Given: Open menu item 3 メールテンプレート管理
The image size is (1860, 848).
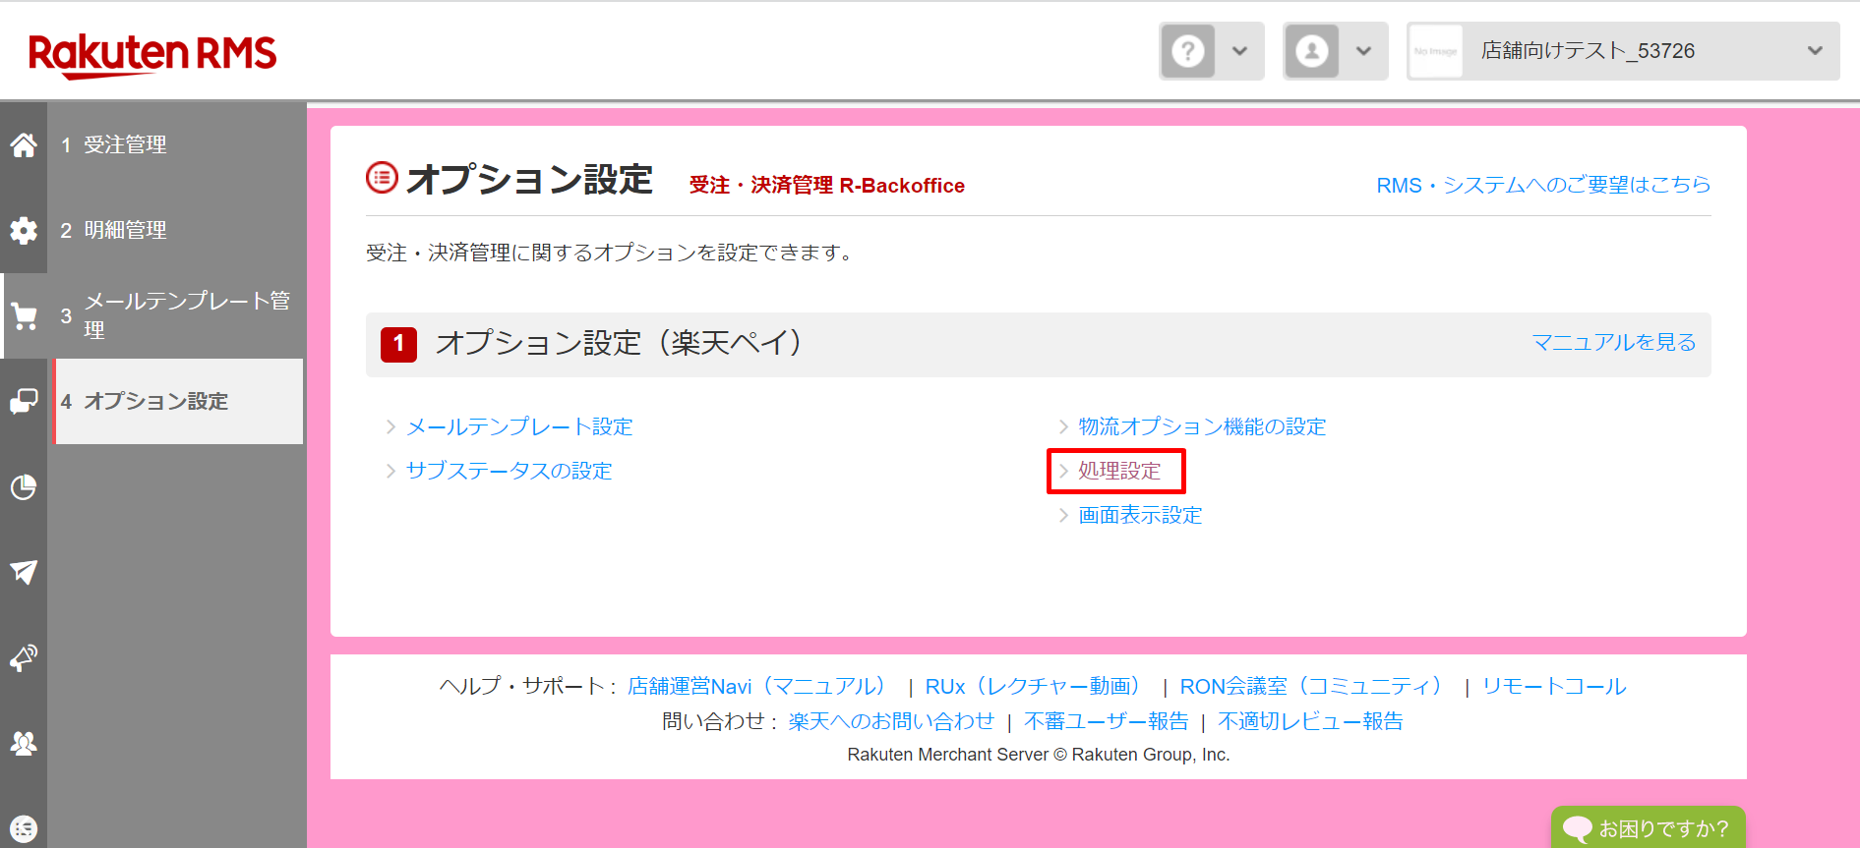Looking at the screenshot, I should point(177,315).
